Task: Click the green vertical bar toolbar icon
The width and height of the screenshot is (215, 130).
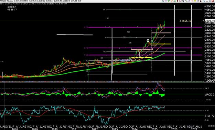Action: (175, 1)
